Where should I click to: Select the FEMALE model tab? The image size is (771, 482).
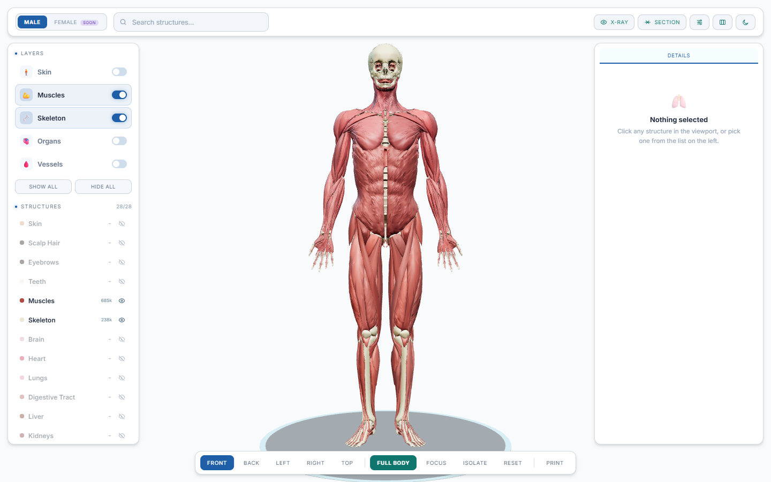click(76, 22)
